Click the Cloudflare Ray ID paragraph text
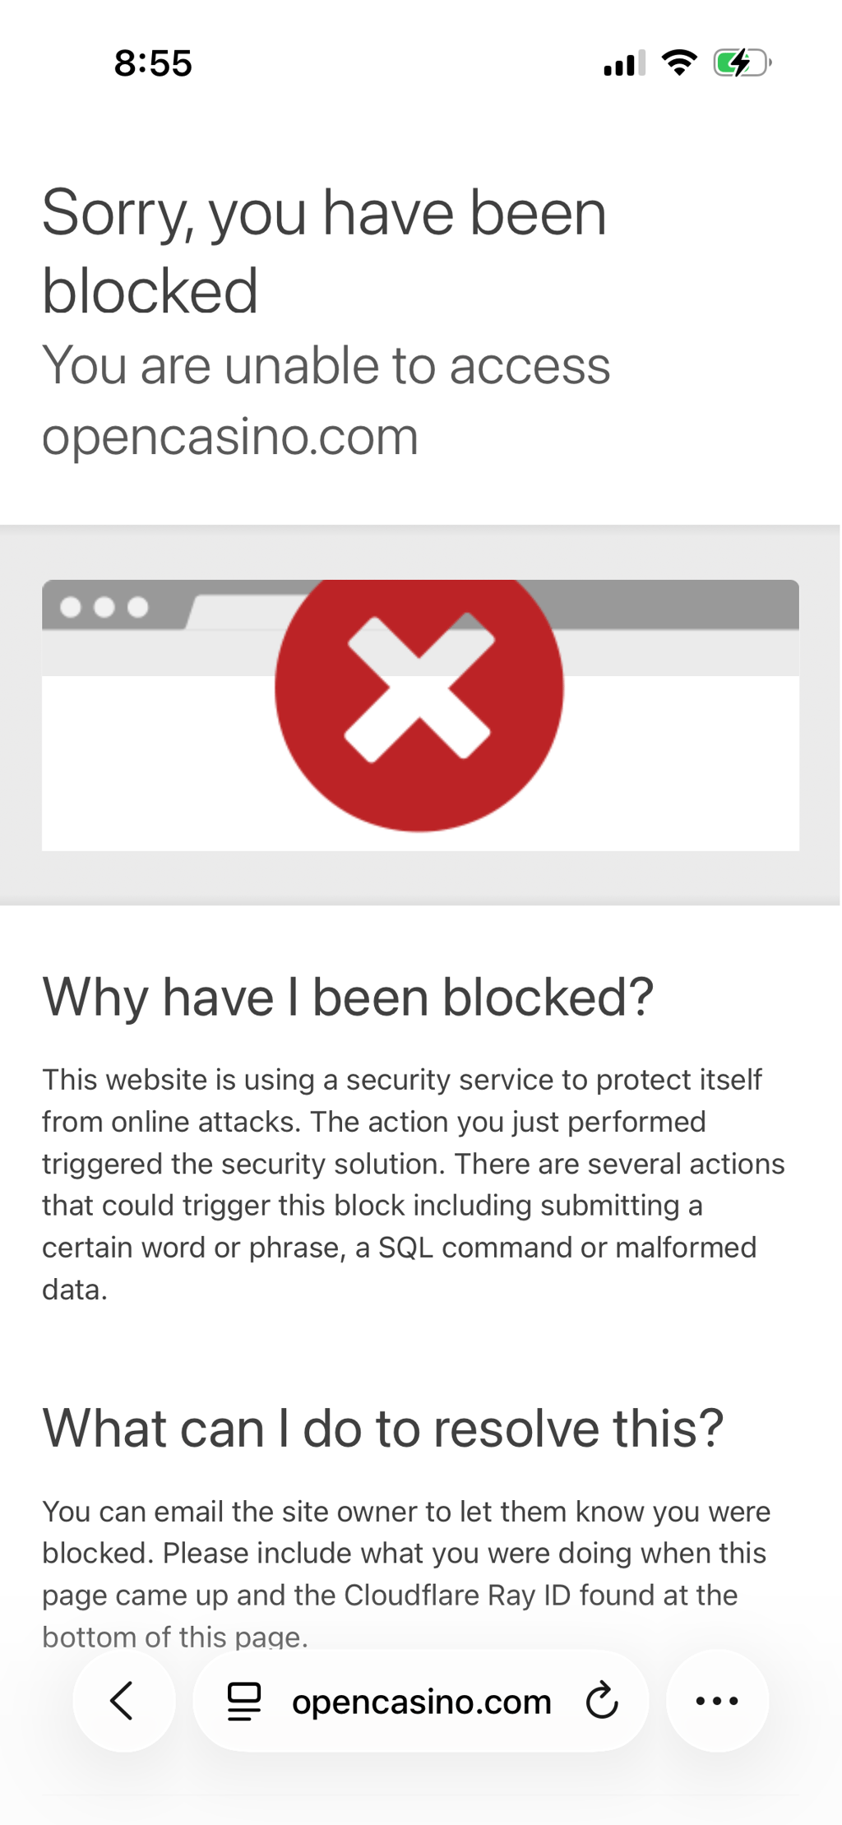Screen dimensions: 842x1825 click(x=406, y=1573)
